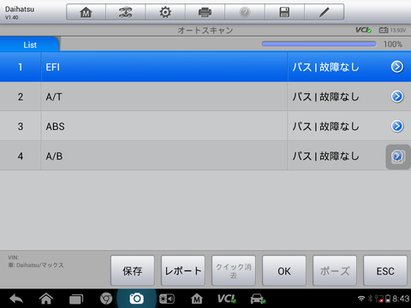411x308 pixels.
Task: Take screenshot with camera icon
Action: pyautogui.click(x=136, y=299)
